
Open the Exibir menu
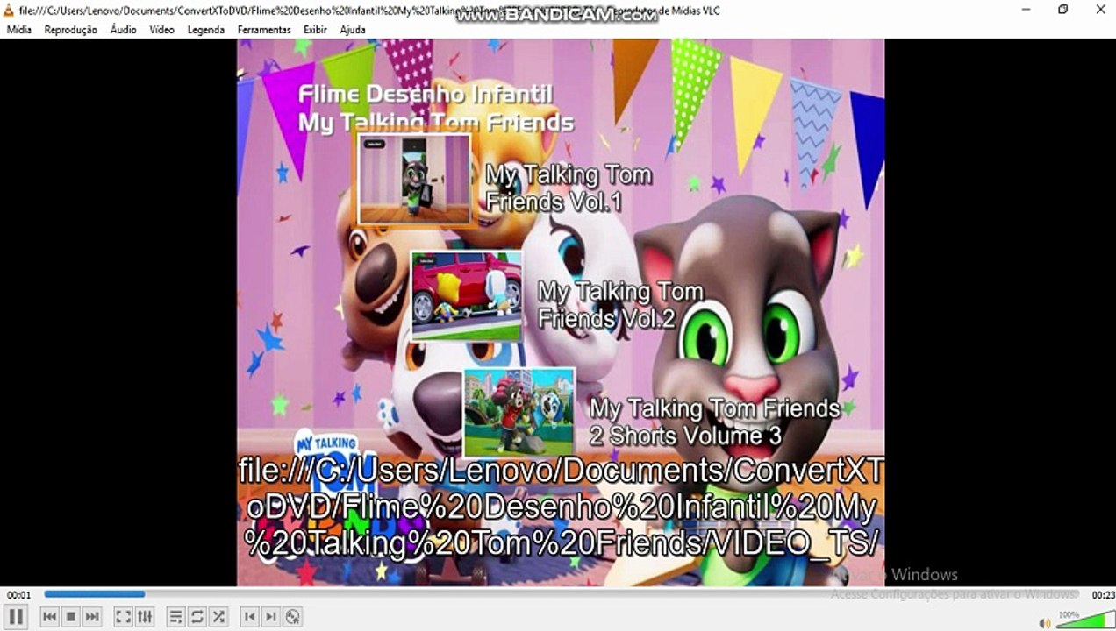click(x=315, y=29)
